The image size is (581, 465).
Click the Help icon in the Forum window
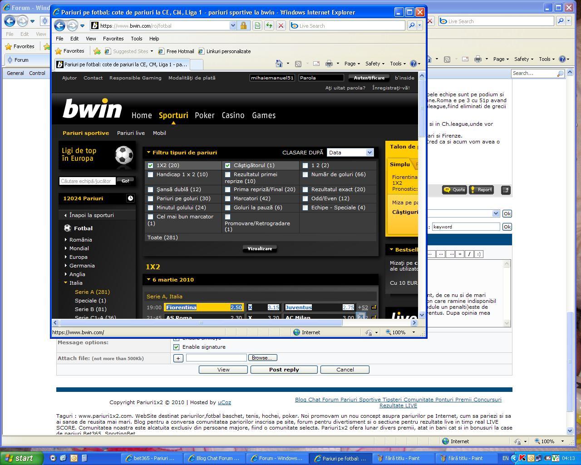pos(562,59)
